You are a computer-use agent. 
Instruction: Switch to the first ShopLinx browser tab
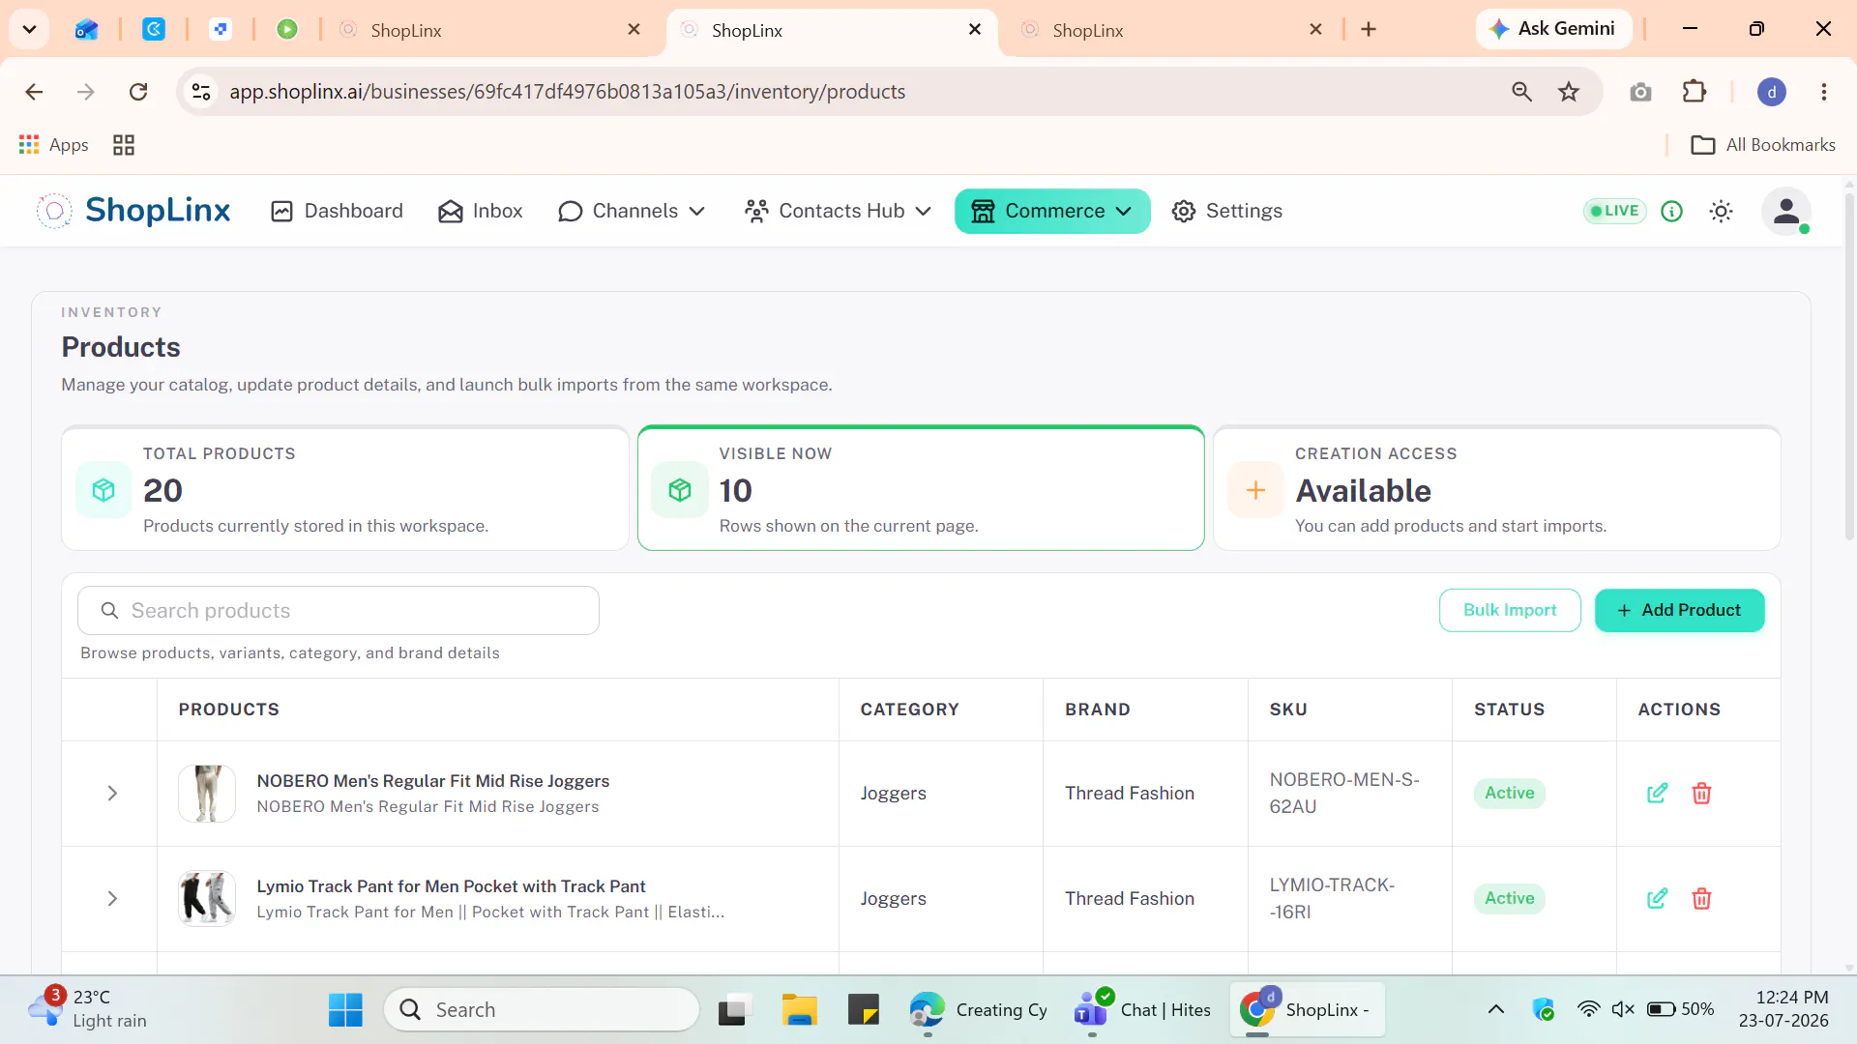(x=489, y=30)
